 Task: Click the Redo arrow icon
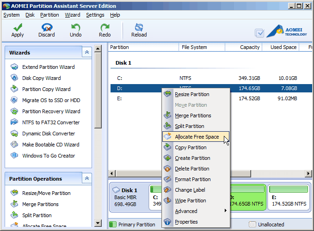point(105,27)
